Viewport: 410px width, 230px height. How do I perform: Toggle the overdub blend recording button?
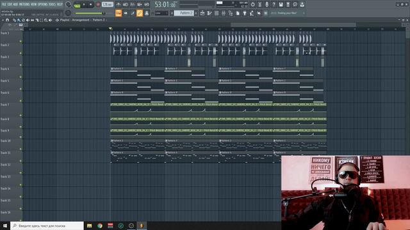pos(140,4)
